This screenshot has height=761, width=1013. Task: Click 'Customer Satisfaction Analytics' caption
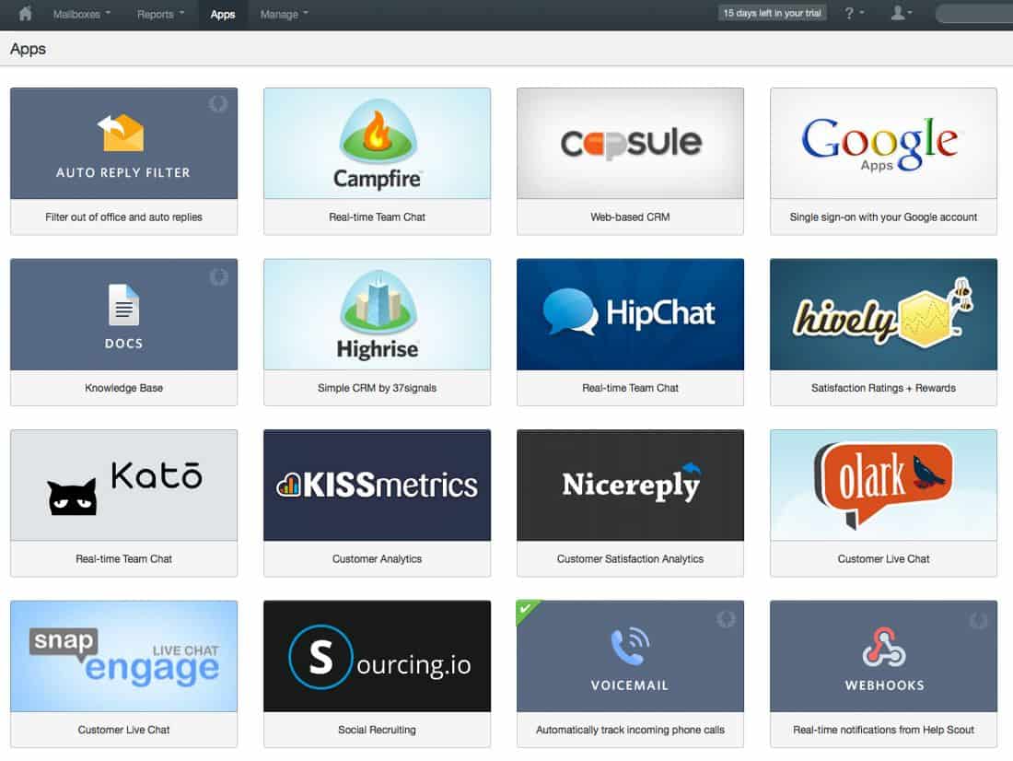click(x=630, y=558)
